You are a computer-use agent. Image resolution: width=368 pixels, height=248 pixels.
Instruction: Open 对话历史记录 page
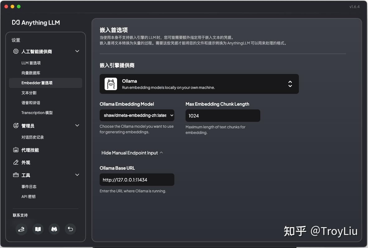[x=33, y=137]
